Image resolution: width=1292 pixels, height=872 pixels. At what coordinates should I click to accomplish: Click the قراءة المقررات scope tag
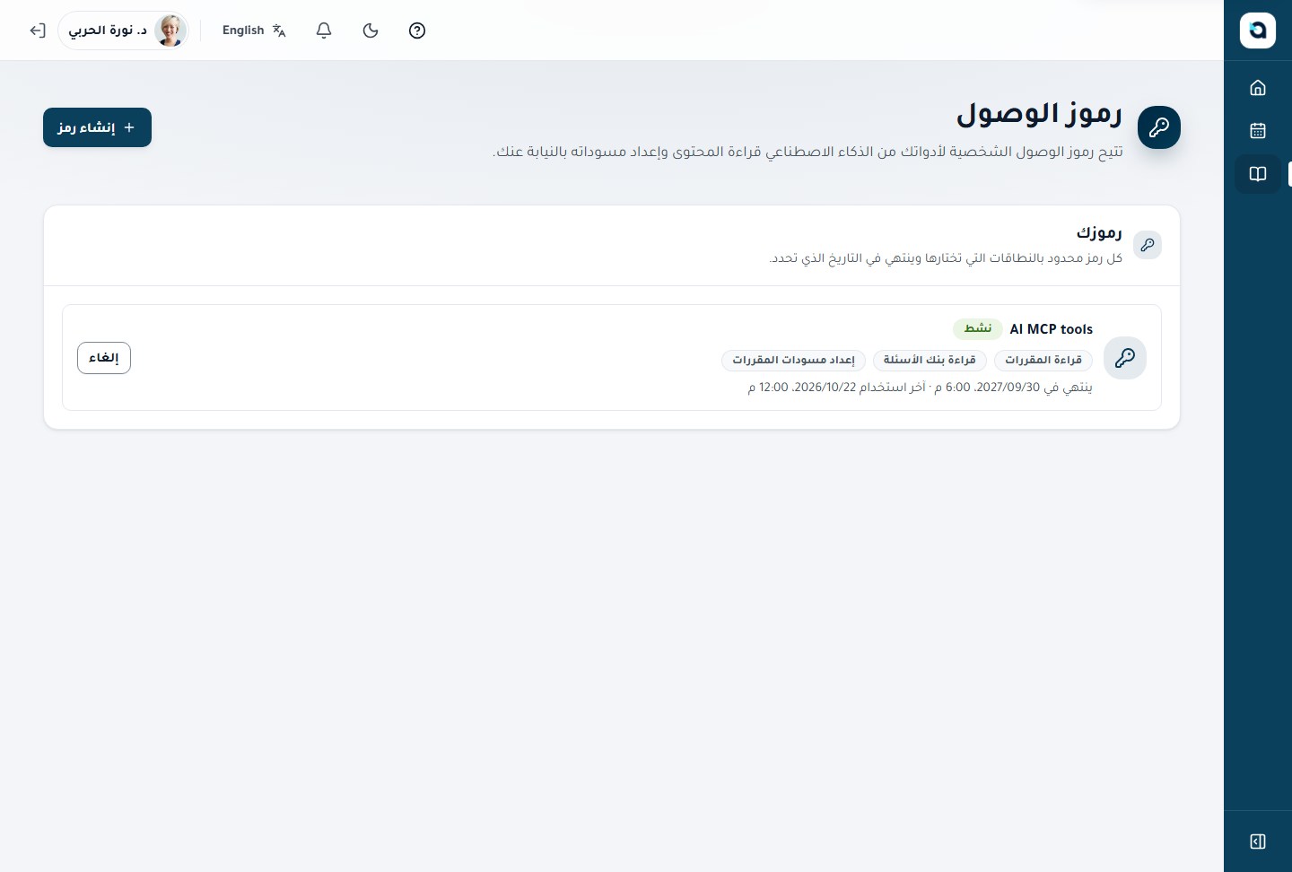click(1043, 360)
